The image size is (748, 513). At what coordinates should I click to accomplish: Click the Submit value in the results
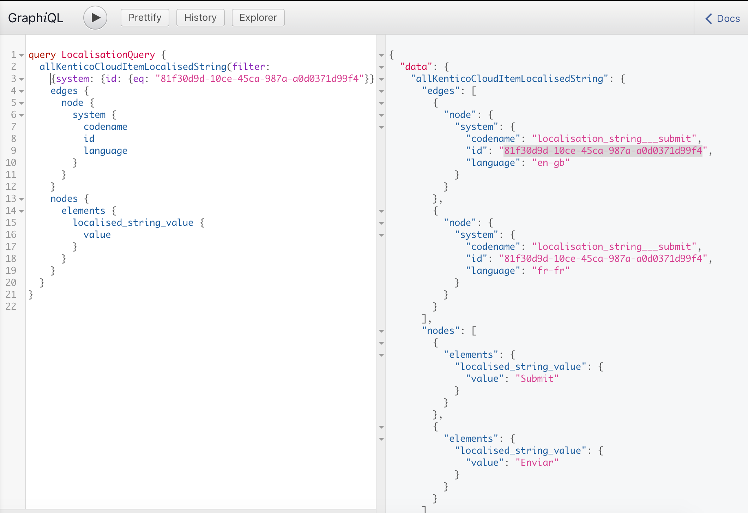tap(537, 378)
